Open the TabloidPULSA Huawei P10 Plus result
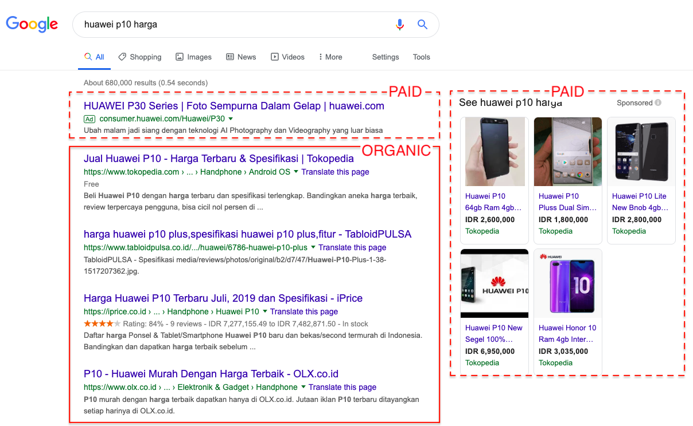This screenshot has height=426, width=693. click(247, 234)
